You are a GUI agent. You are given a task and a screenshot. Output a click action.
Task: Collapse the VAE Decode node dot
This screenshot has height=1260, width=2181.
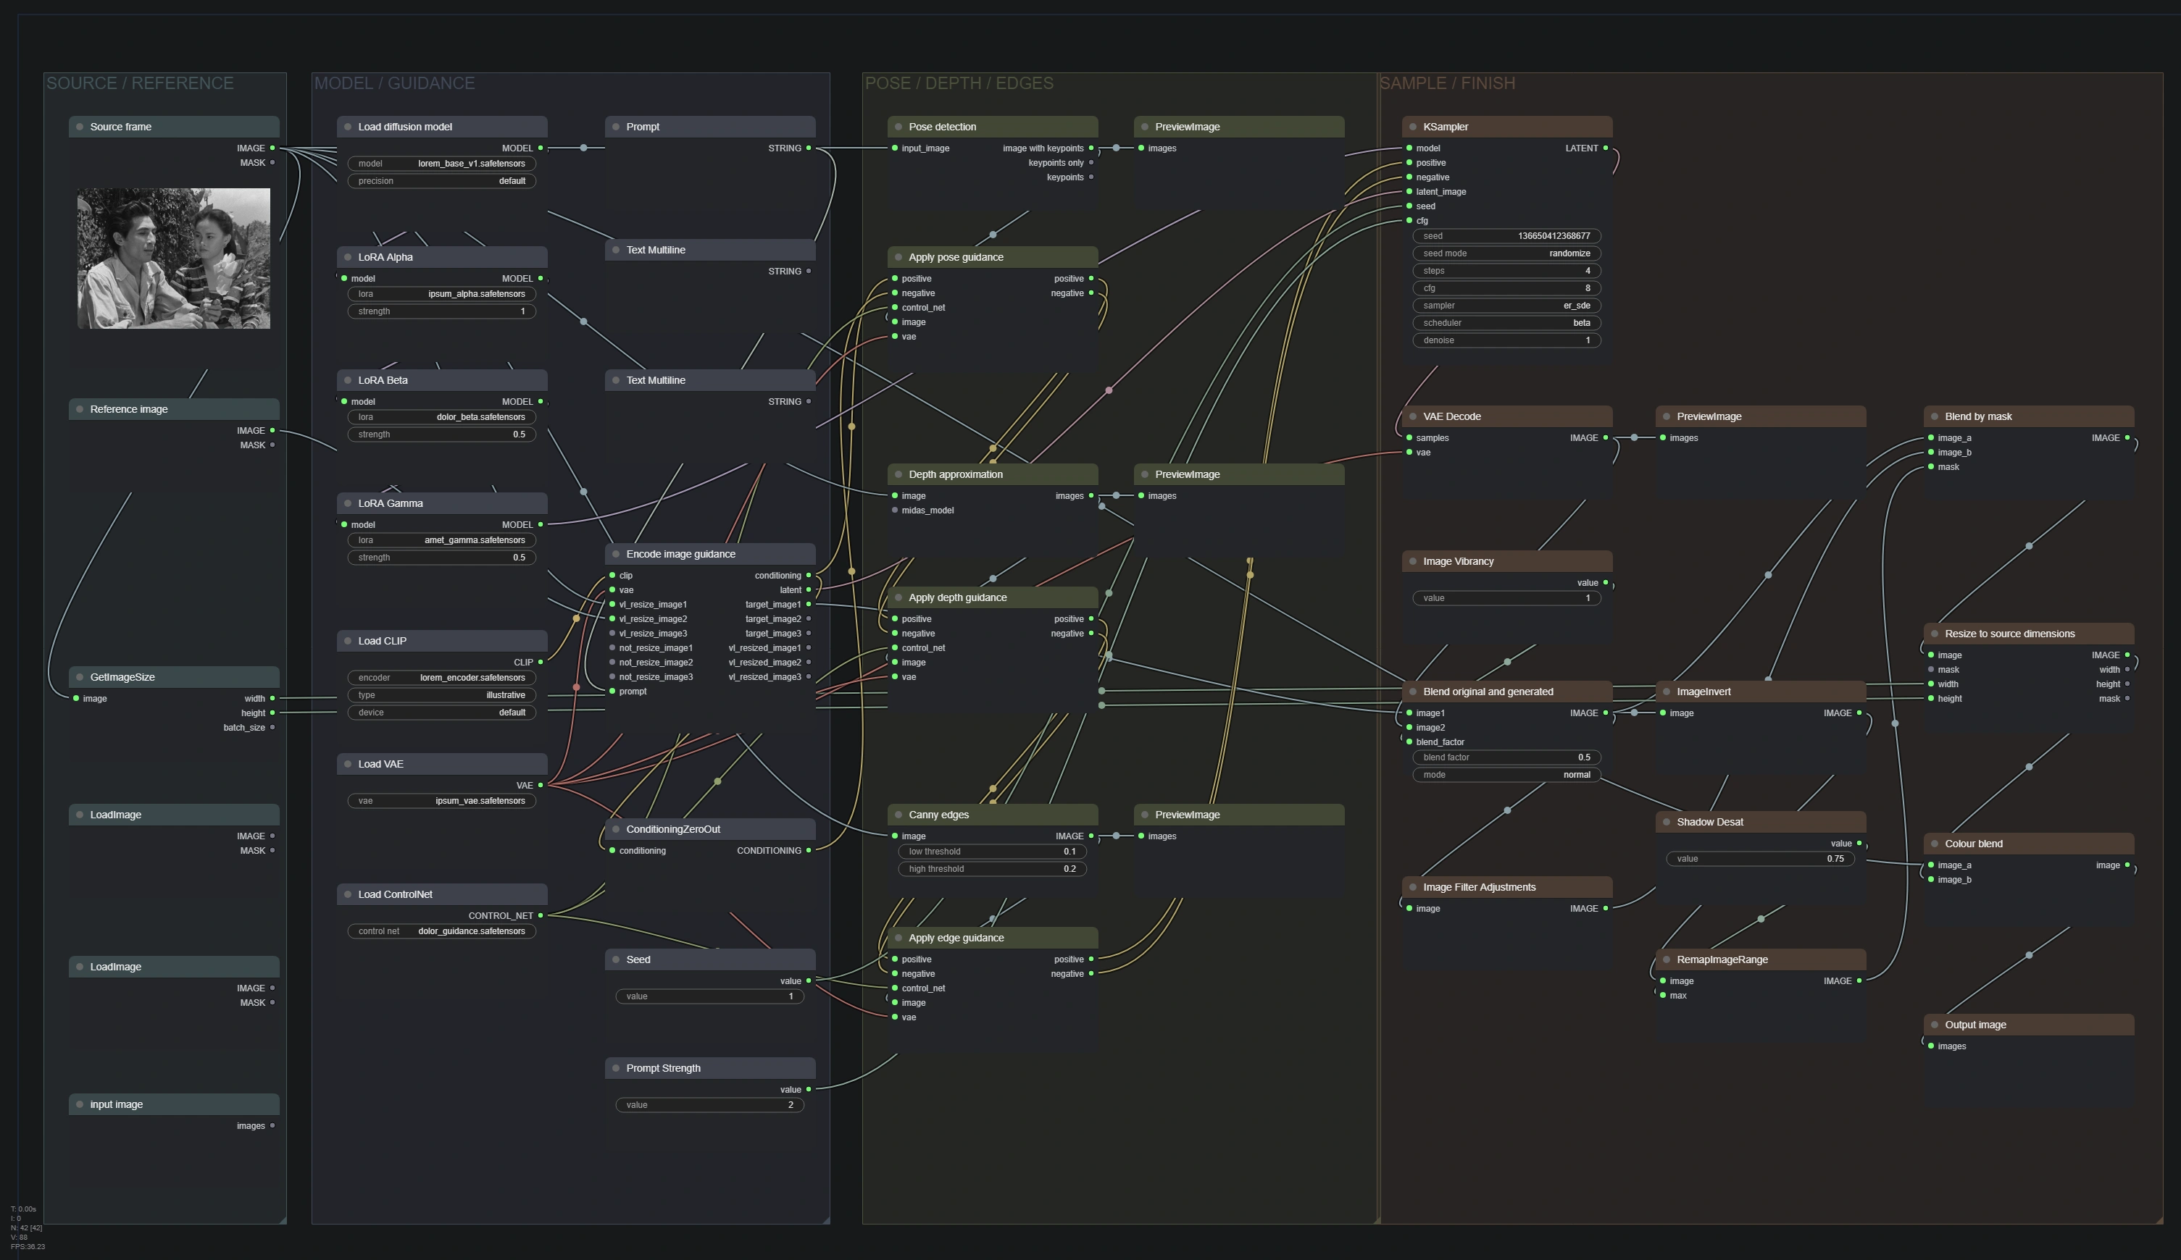pos(1412,417)
